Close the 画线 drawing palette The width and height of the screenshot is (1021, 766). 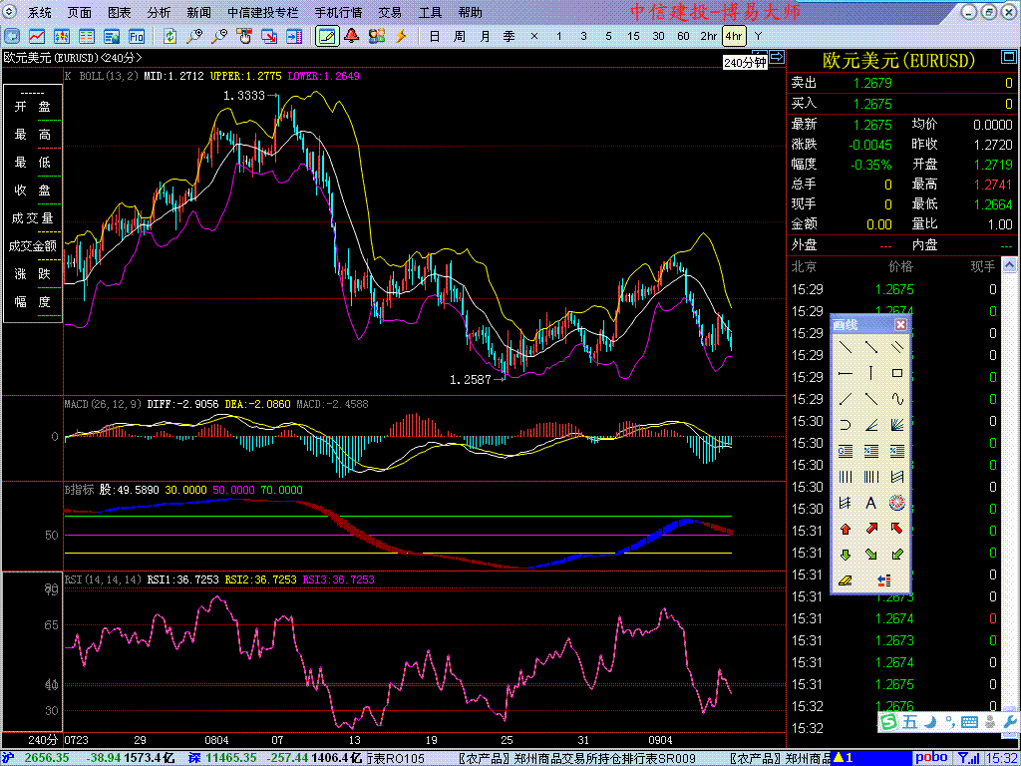(x=900, y=324)
